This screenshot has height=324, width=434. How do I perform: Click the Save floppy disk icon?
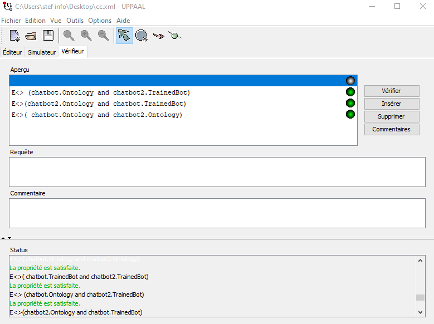[48, 36]
